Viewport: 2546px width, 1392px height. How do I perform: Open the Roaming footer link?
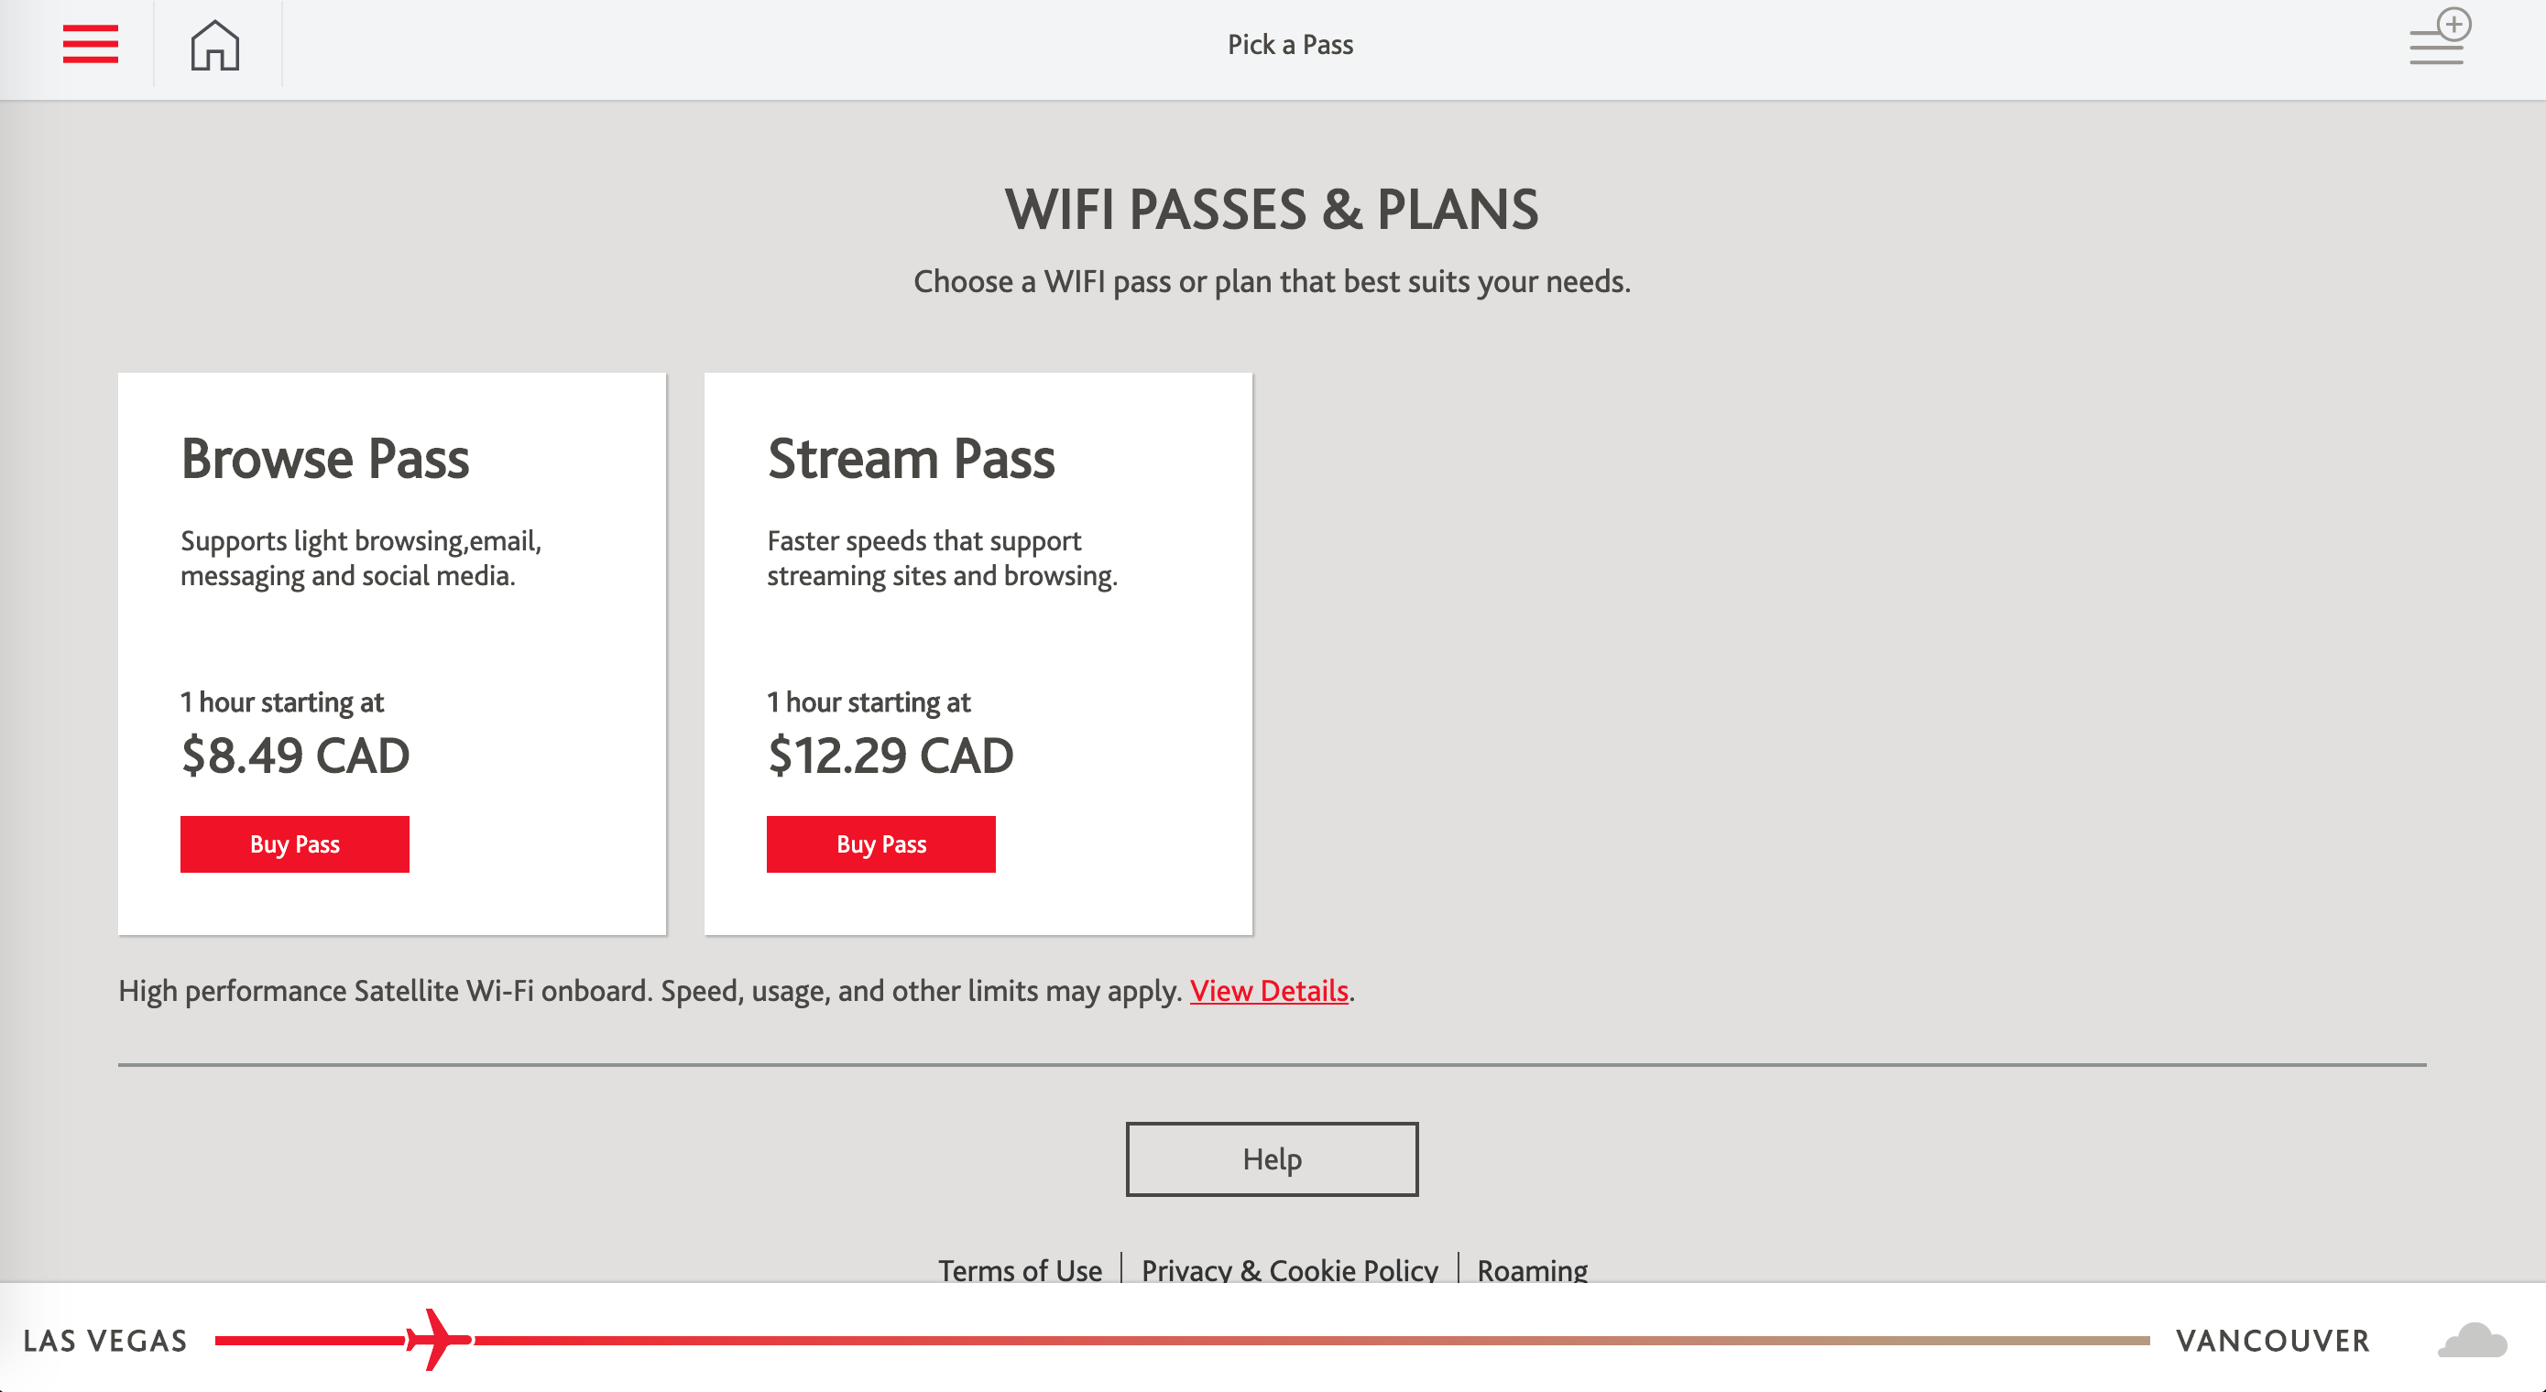click(x=1531, y=1268)
